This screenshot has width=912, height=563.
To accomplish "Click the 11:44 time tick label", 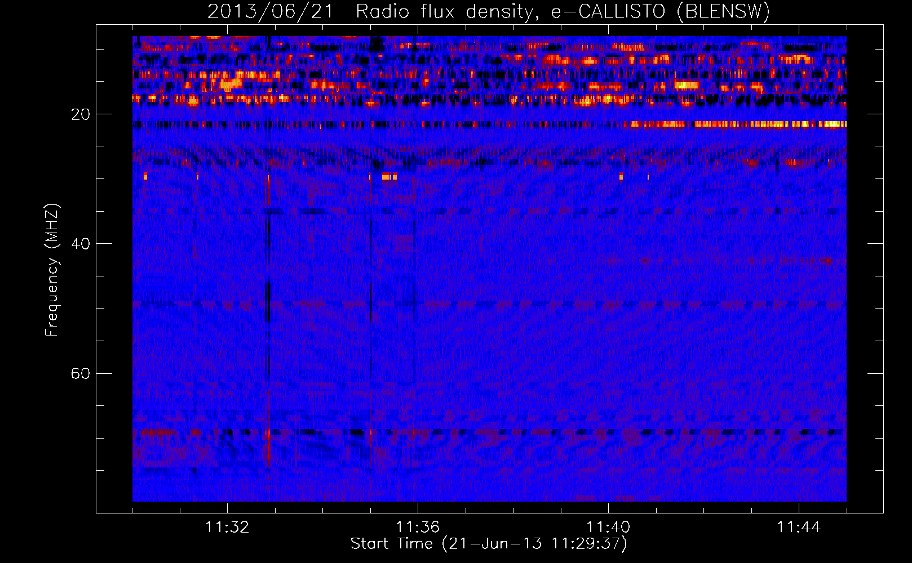I will pyautogui.click(x=799, y=527).
